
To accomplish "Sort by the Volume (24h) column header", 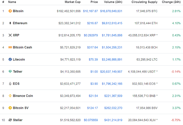I will 113,2.
